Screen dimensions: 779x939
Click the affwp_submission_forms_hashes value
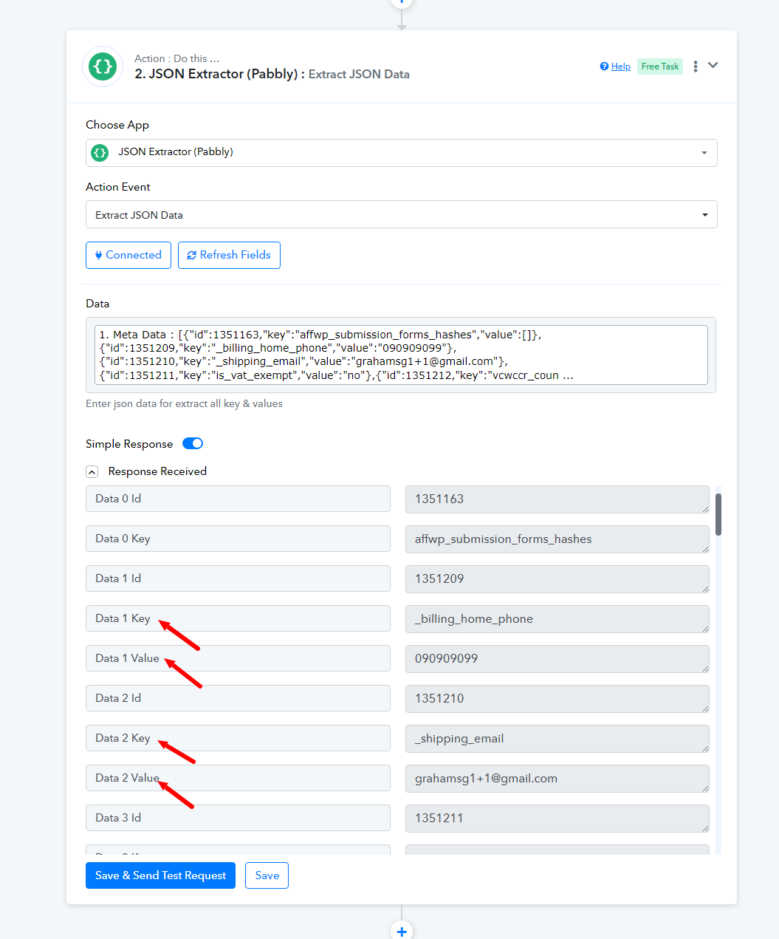coord(557,539)
